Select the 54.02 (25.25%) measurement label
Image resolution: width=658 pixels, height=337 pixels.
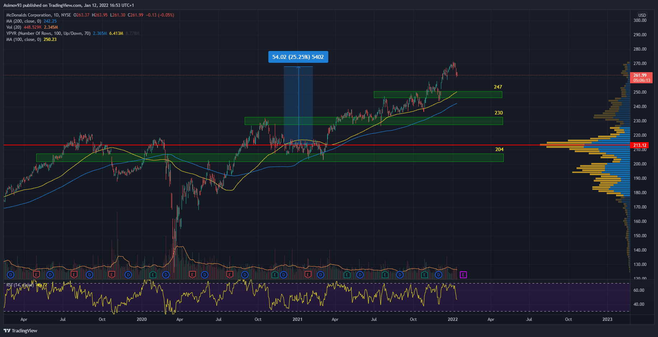pos(298,57)
